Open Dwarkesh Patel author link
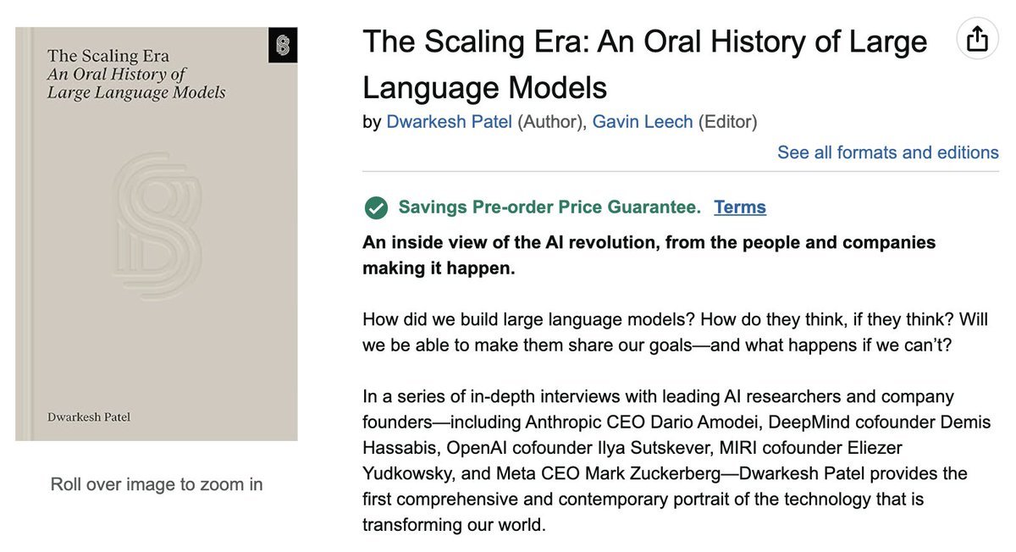This screenshot has width=1016, height=552. (449, 121)
